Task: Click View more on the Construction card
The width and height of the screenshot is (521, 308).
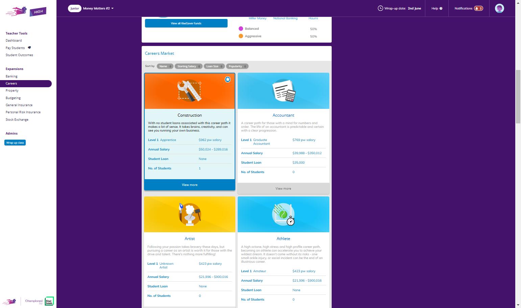Action: click(x=190, y=185)
